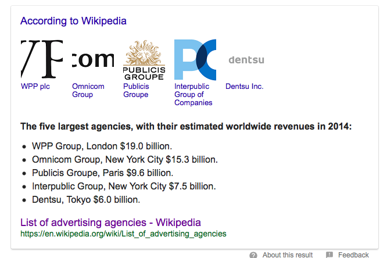Select the green en.wikipedia.org URL
The width and height of the screenshot is (387, 258).
pyautogui.click(x=123, y=234)
